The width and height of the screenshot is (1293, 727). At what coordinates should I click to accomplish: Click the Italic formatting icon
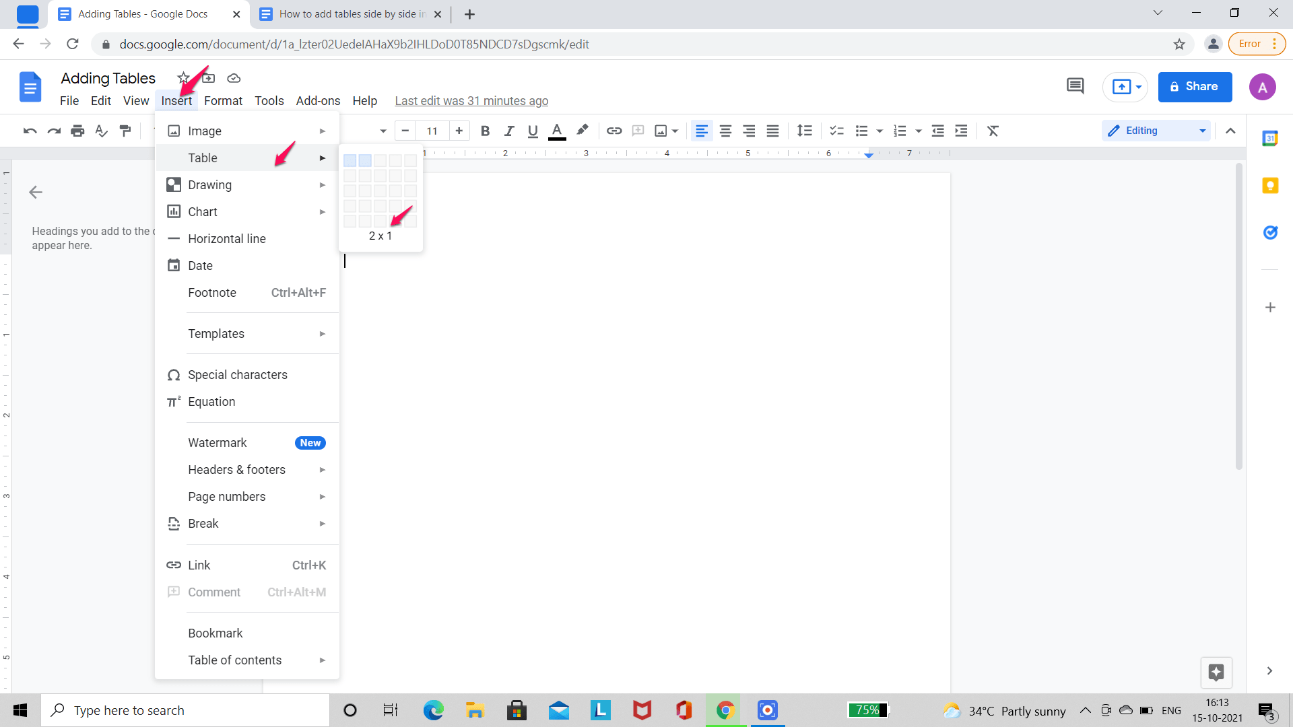(509, 131)
